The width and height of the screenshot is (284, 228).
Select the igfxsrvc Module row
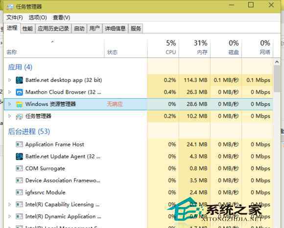pos(139,192)
